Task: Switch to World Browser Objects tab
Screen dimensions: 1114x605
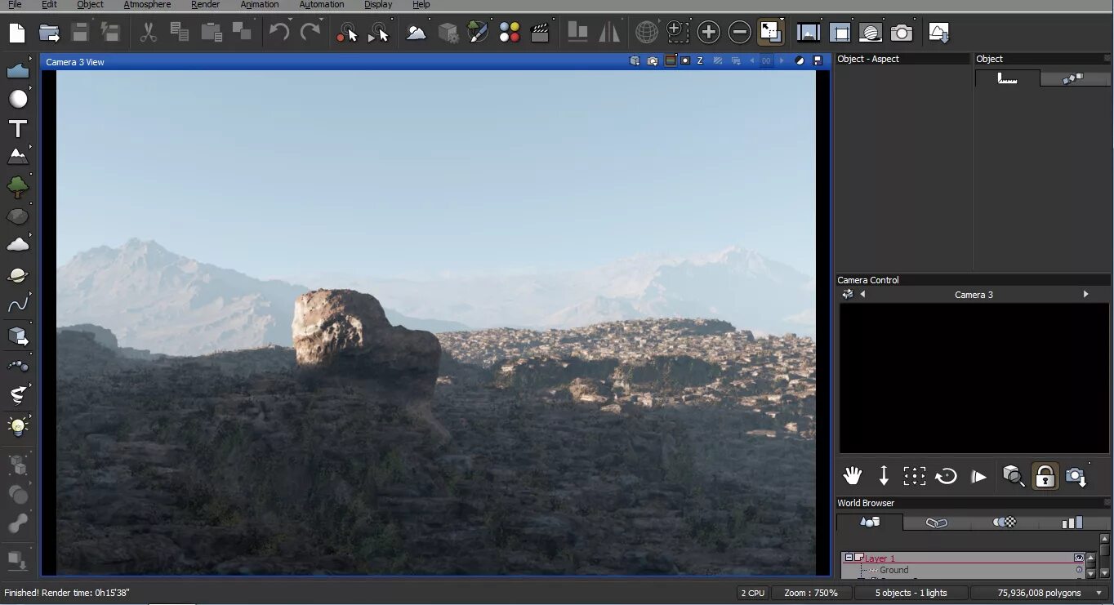Action: [870, 522]
